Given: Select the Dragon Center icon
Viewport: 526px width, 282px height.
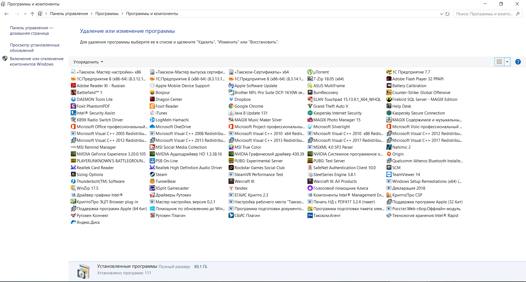Looking at the screenshot, I should click(x=152, y=99).
